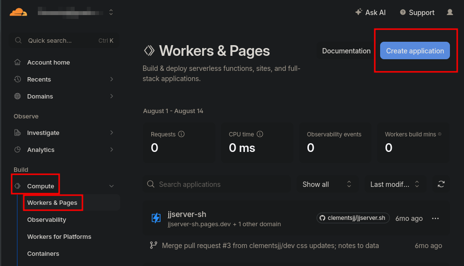
Task: Open Workers for Platforms
Action: 59,237
